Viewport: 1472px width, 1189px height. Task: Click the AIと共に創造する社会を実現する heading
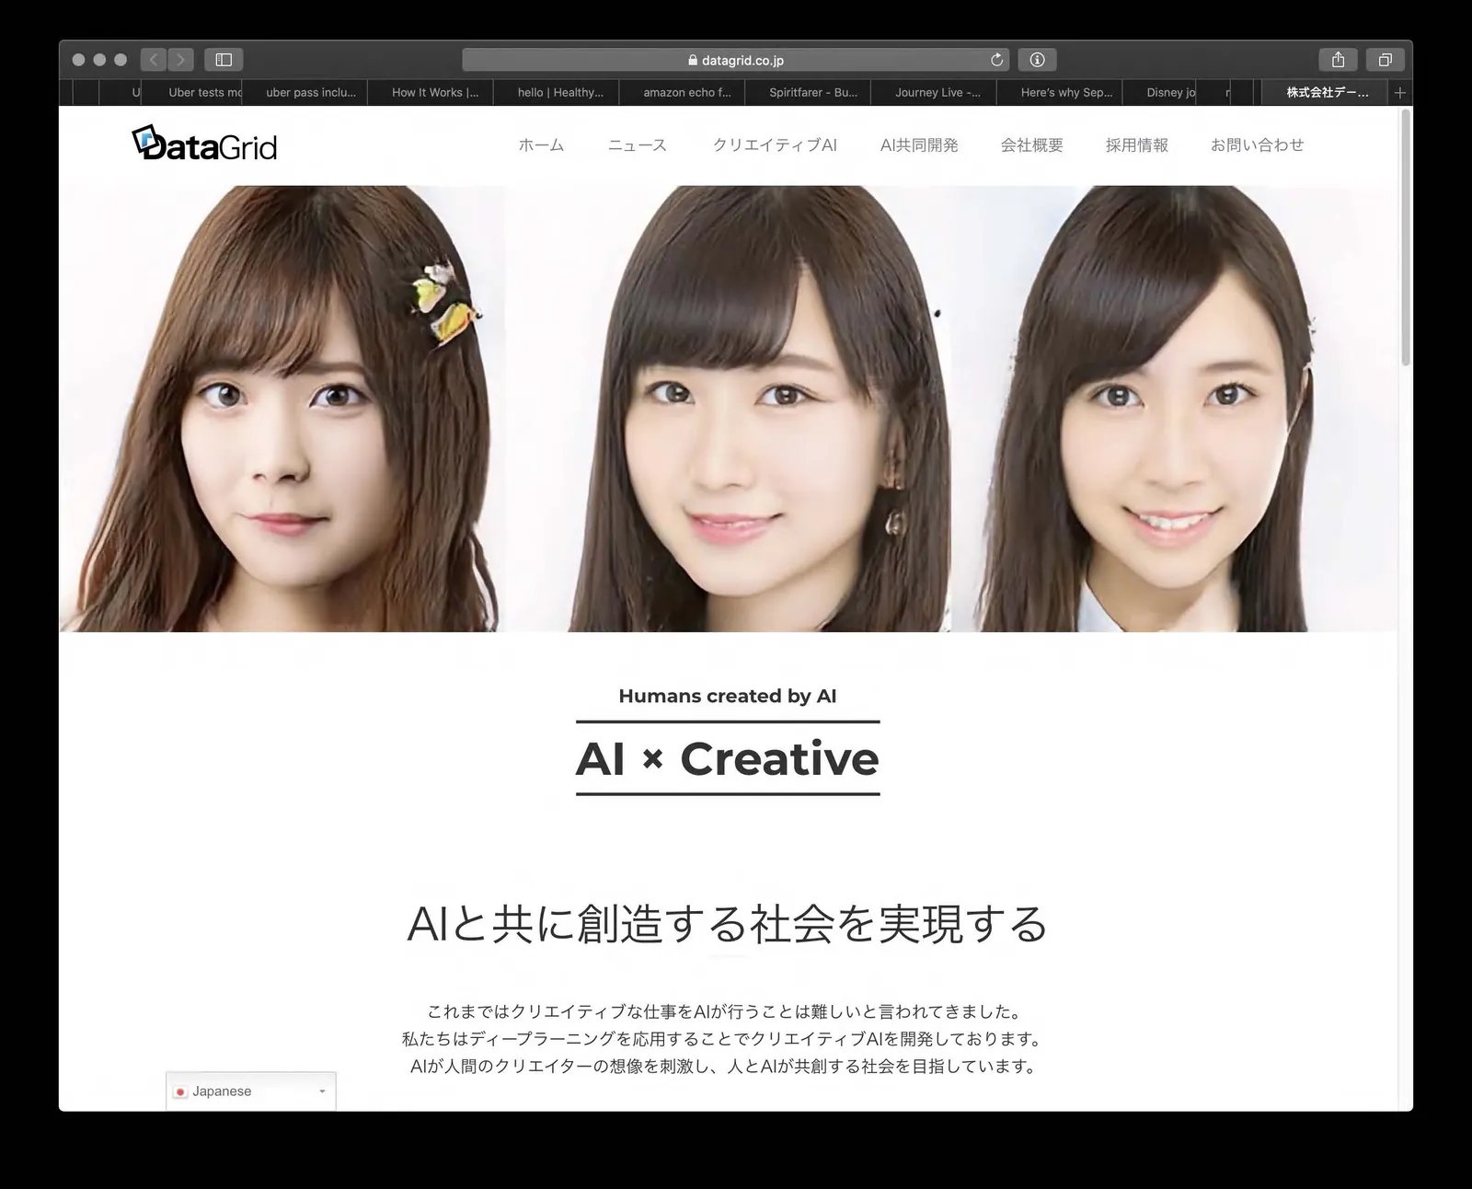(728, 924)
